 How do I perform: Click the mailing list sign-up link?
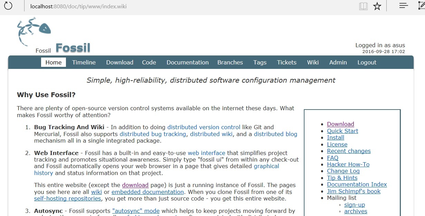[x=355, y=205]
